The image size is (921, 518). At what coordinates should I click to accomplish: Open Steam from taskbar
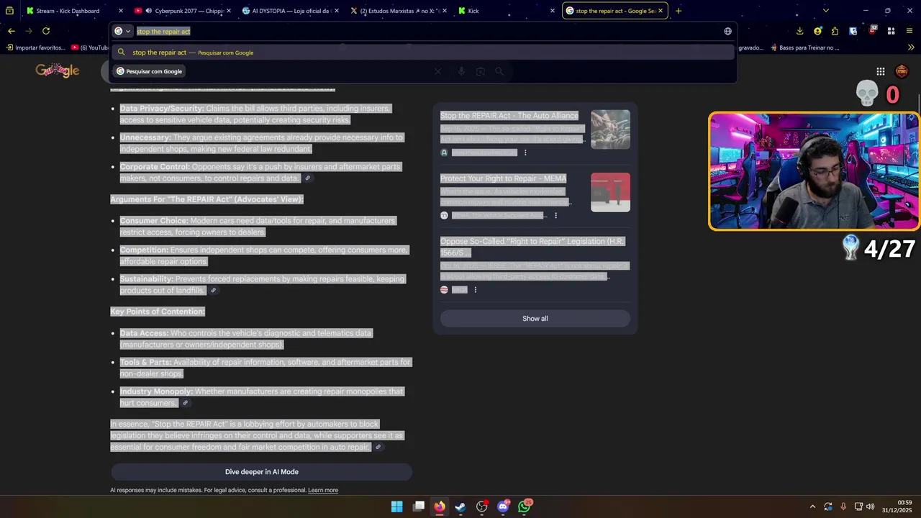[x=460, y=506]
